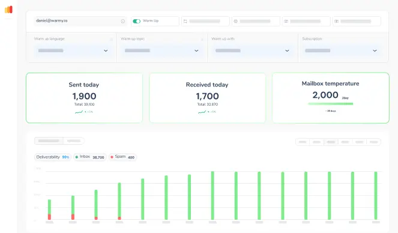
Task: Open the Warm up language dropdown
Action: pos(73,50)
